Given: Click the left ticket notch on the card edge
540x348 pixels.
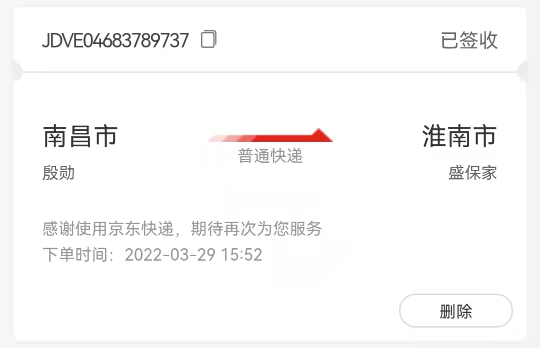Looking at the screenshot, I should [x=16, y=71].
